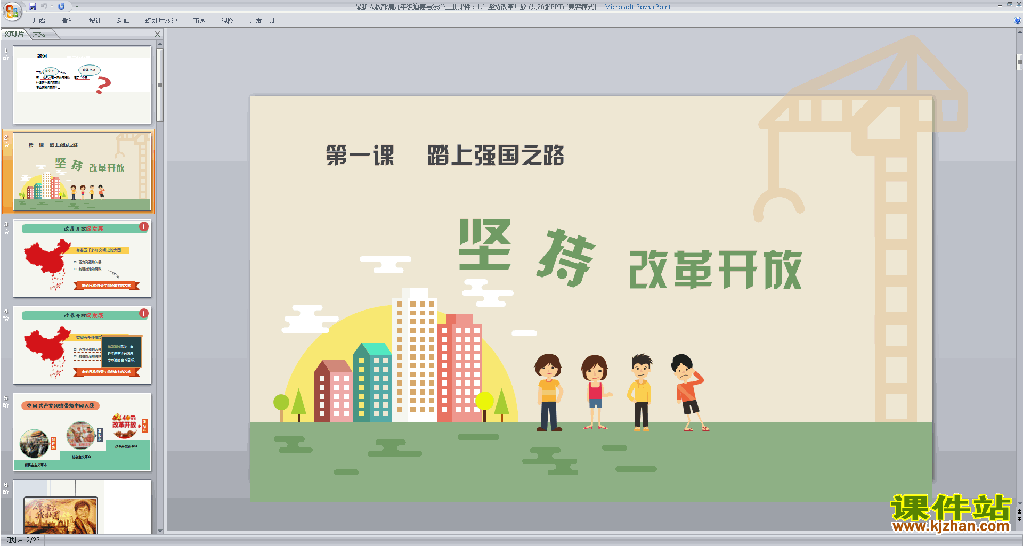Select the large 坚 character on slide

tap(485, 245)
